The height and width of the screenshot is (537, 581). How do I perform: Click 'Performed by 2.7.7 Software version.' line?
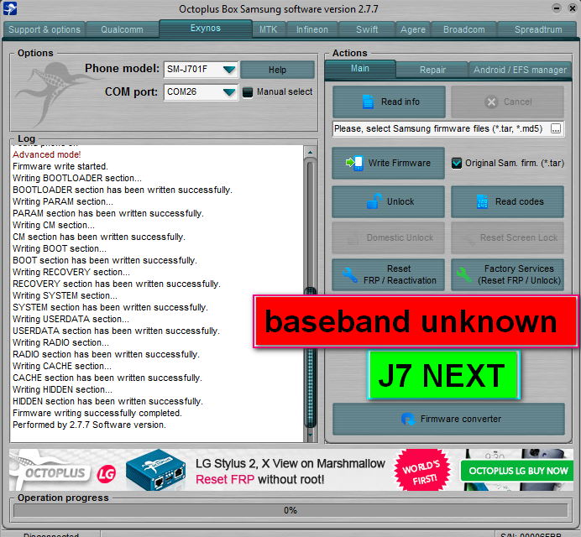pos(89,425)
